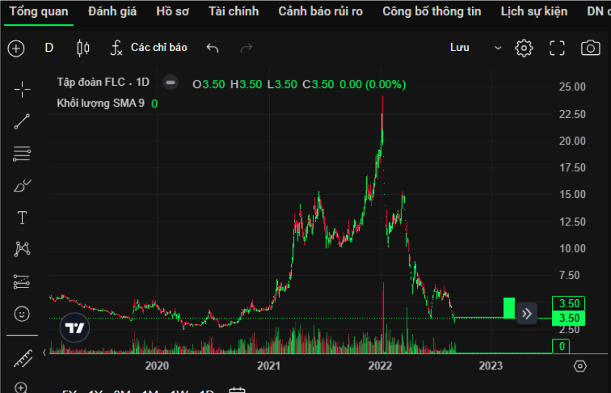The width and height of the screenshot is (611, 393).
Task: Change the D time interval
Action: click(49, 48)
